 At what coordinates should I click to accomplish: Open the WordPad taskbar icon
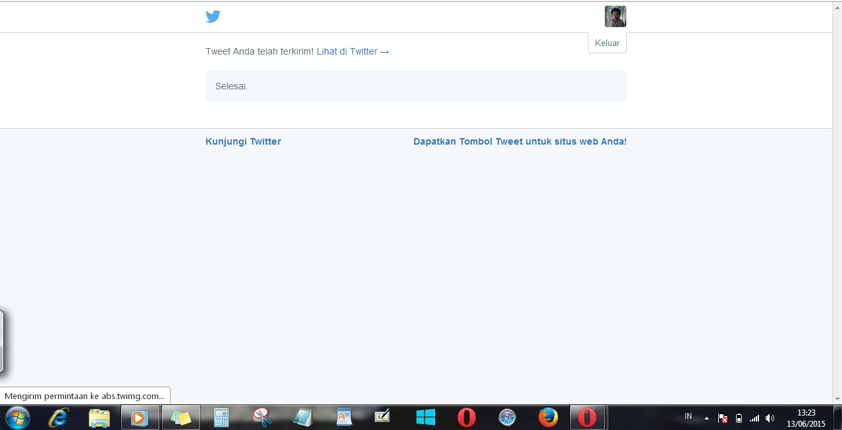[x=344, y=418]
